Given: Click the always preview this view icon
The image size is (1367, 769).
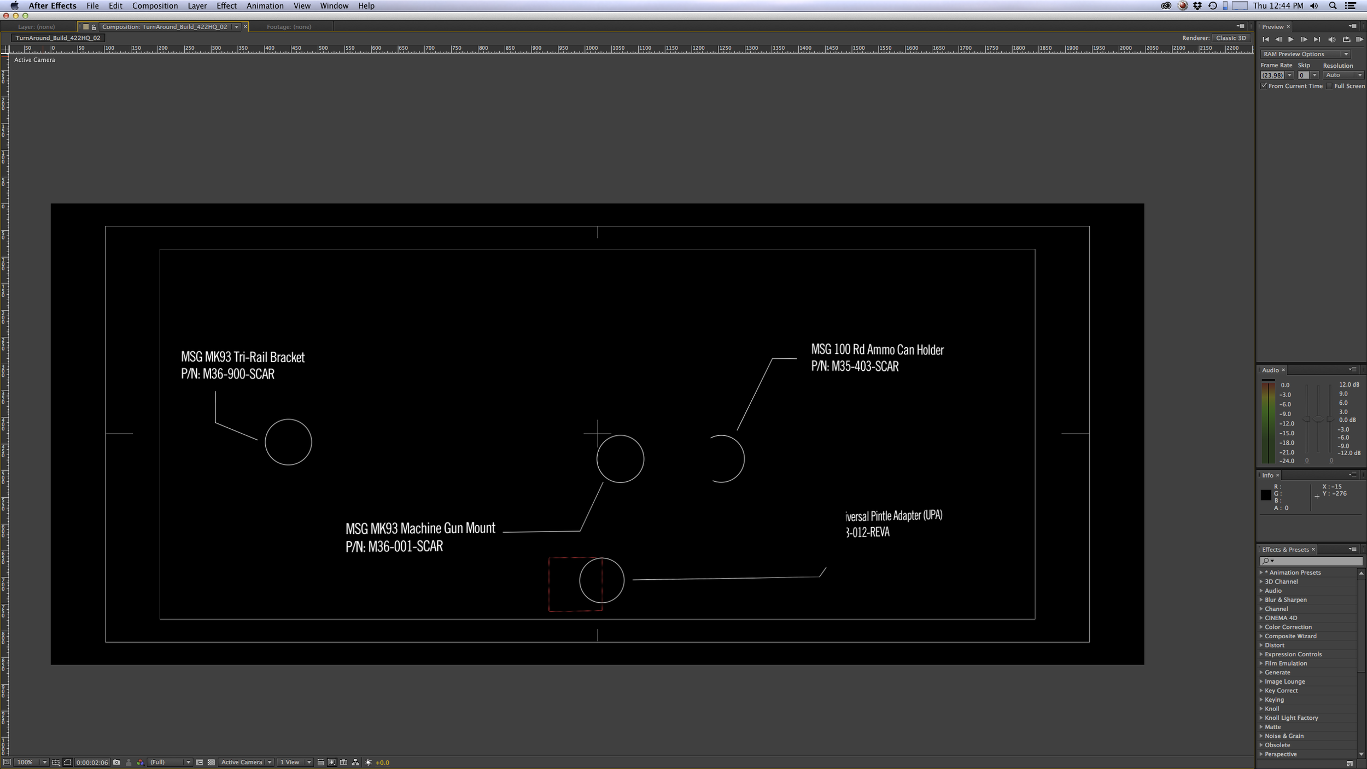Looking at the screenshot, I should tap(7, 762).
